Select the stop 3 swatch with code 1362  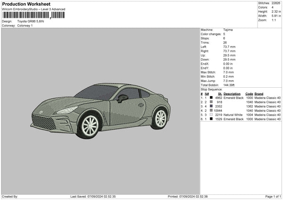[211, 106]
